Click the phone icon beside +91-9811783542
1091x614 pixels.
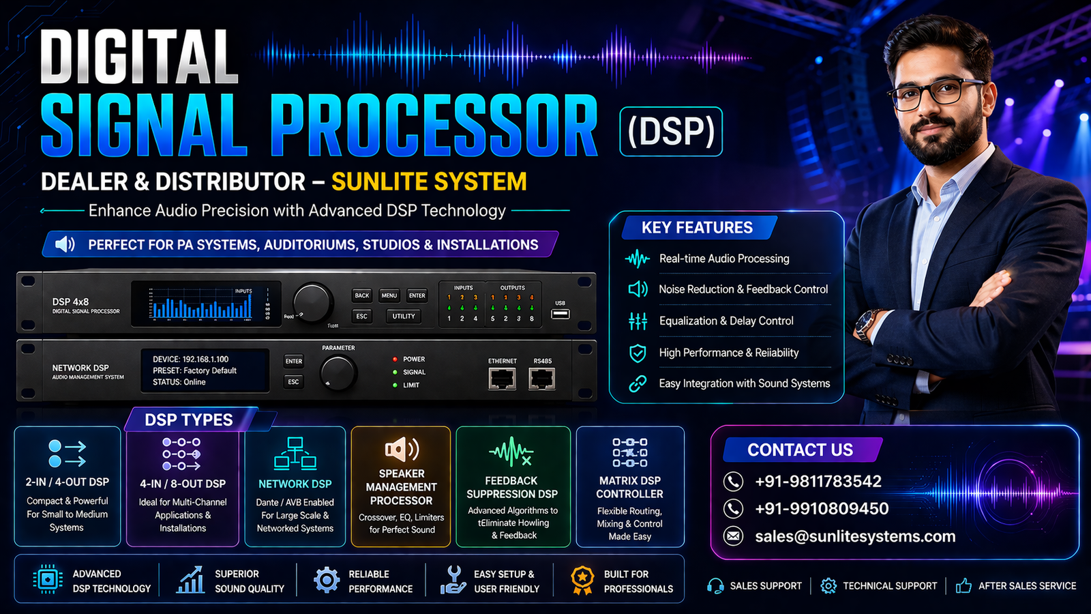click(x=733, y=482)
